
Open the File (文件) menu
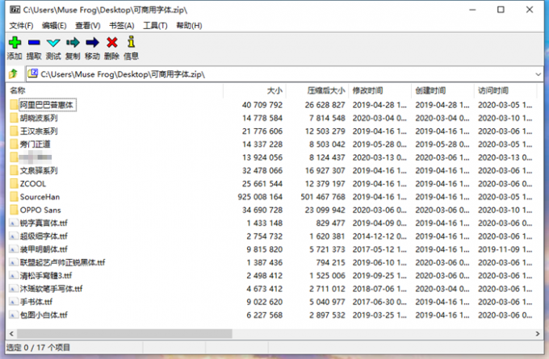(x=21, y=26)
